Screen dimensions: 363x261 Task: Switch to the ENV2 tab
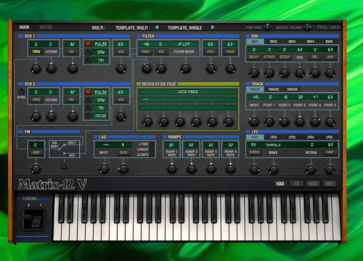click(x=274, y=41)
